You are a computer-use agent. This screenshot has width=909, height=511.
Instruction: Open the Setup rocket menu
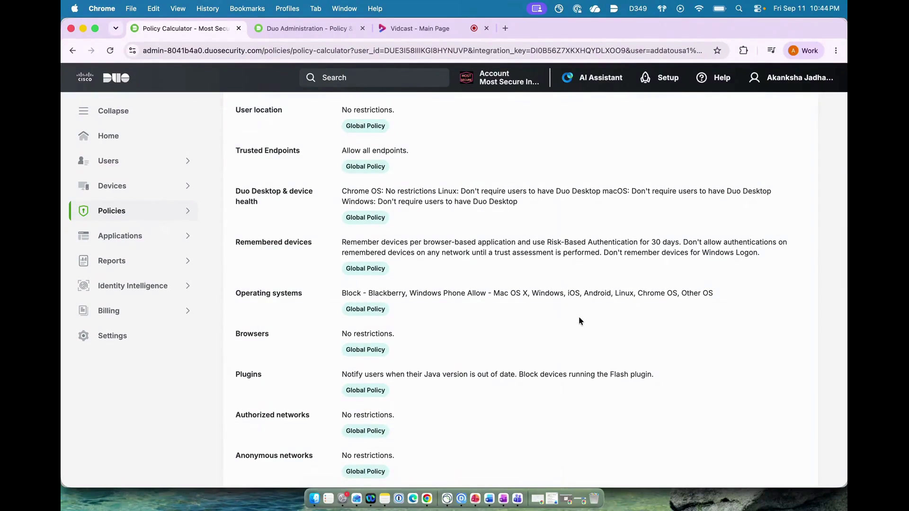pos(659,78)
